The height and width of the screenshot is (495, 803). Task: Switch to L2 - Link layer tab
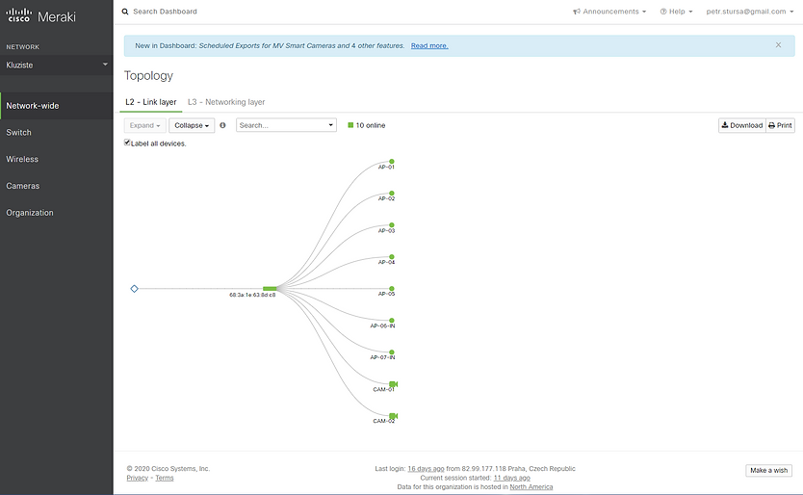150,102
